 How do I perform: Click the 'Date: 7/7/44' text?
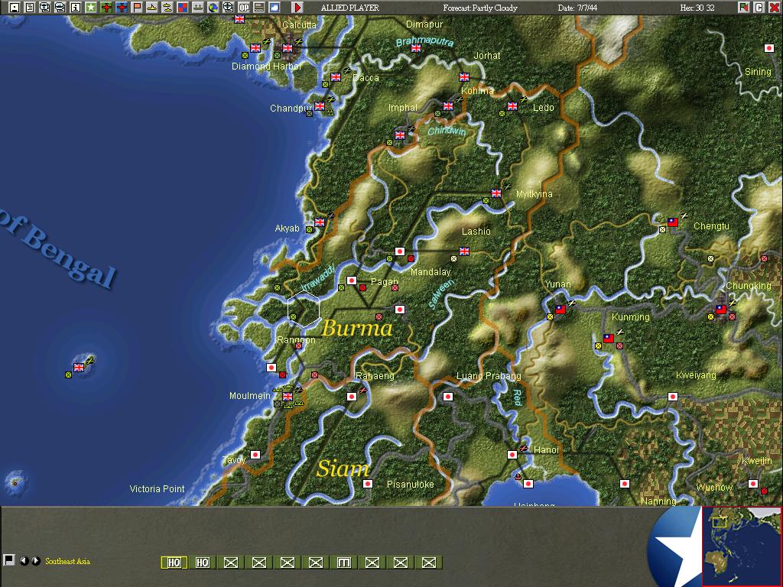(x=577, y=8)
